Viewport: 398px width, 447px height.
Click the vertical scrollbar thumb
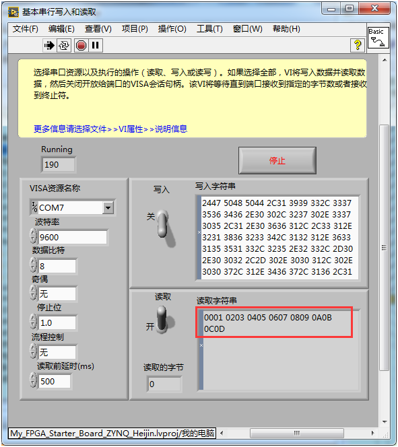(385, 247)
